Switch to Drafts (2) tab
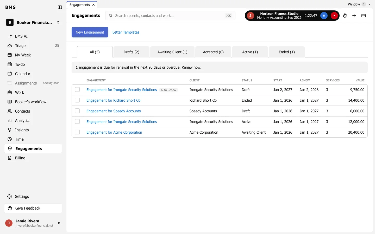375x234 pixels. pos(132,52)
